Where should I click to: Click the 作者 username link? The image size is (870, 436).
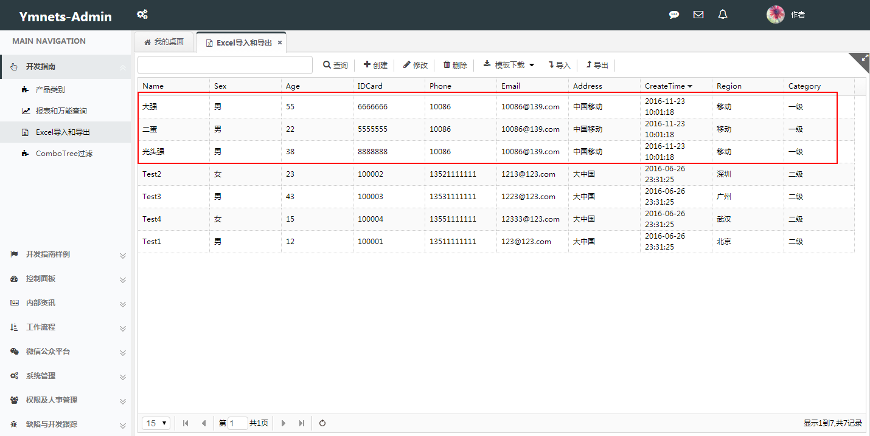click(x=798, y=15)
